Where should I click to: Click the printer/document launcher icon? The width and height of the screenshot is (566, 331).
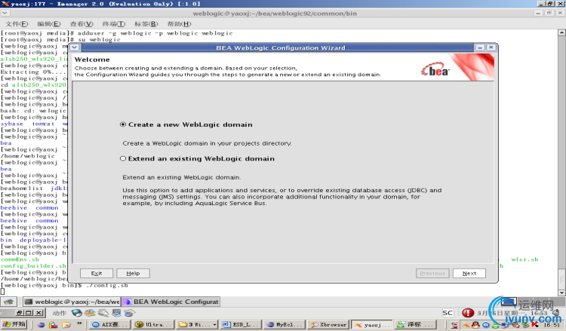point(103,313)
